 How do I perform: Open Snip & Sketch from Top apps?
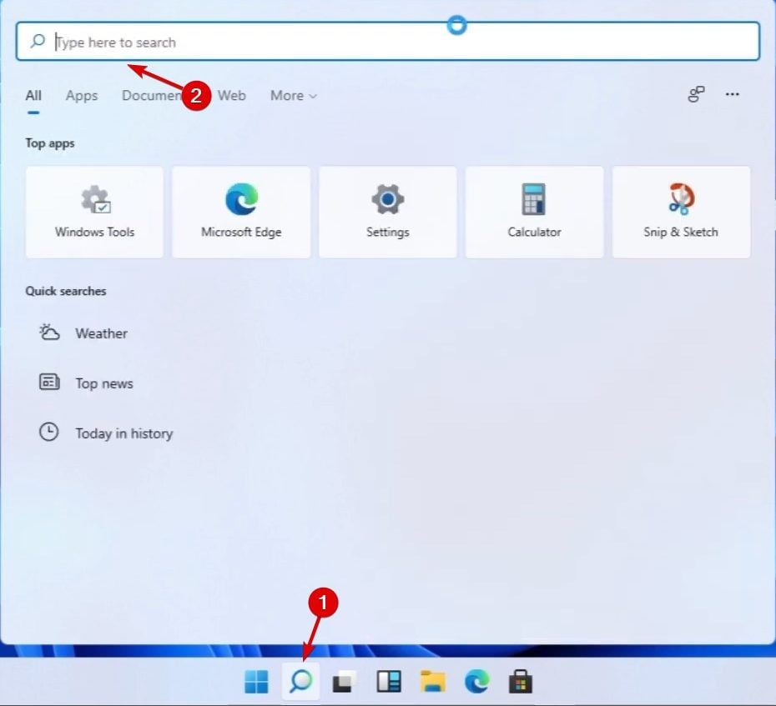pyautogui.click(x=681, y=211)
